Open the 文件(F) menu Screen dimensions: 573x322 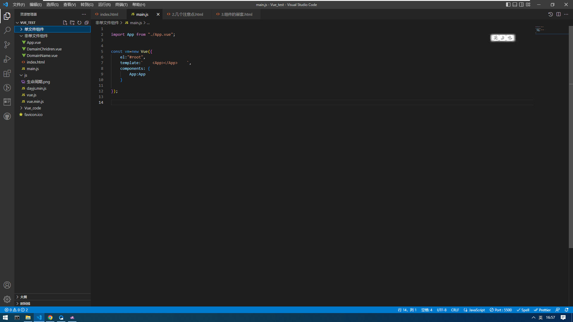click(19, 4)
